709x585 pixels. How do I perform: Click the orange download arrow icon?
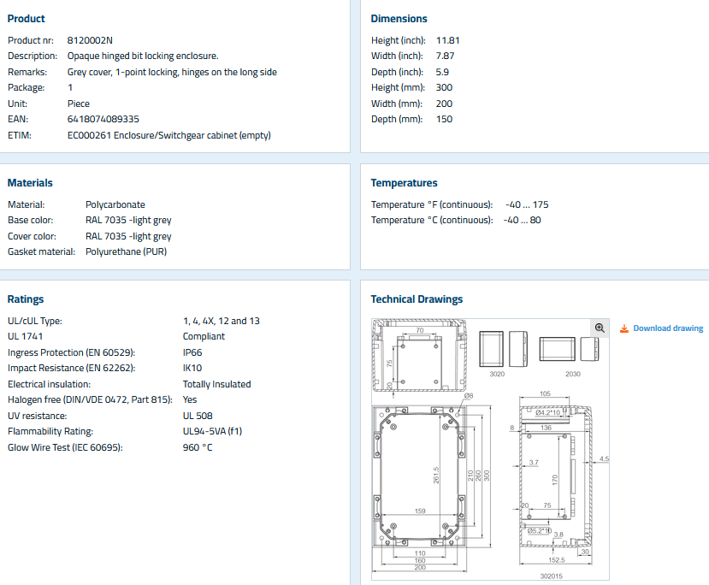[x=624, y=328]
